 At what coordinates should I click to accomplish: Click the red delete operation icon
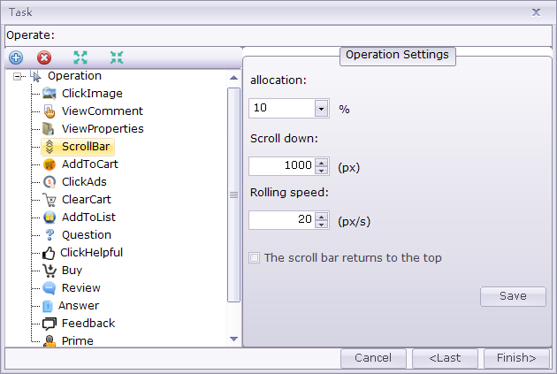click(x=44, y=58)
